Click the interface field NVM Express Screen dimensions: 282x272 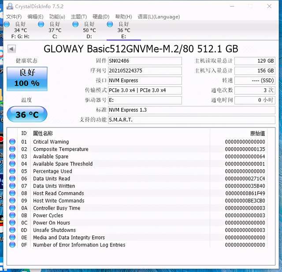pyautogui.click(x=145, y=80)
